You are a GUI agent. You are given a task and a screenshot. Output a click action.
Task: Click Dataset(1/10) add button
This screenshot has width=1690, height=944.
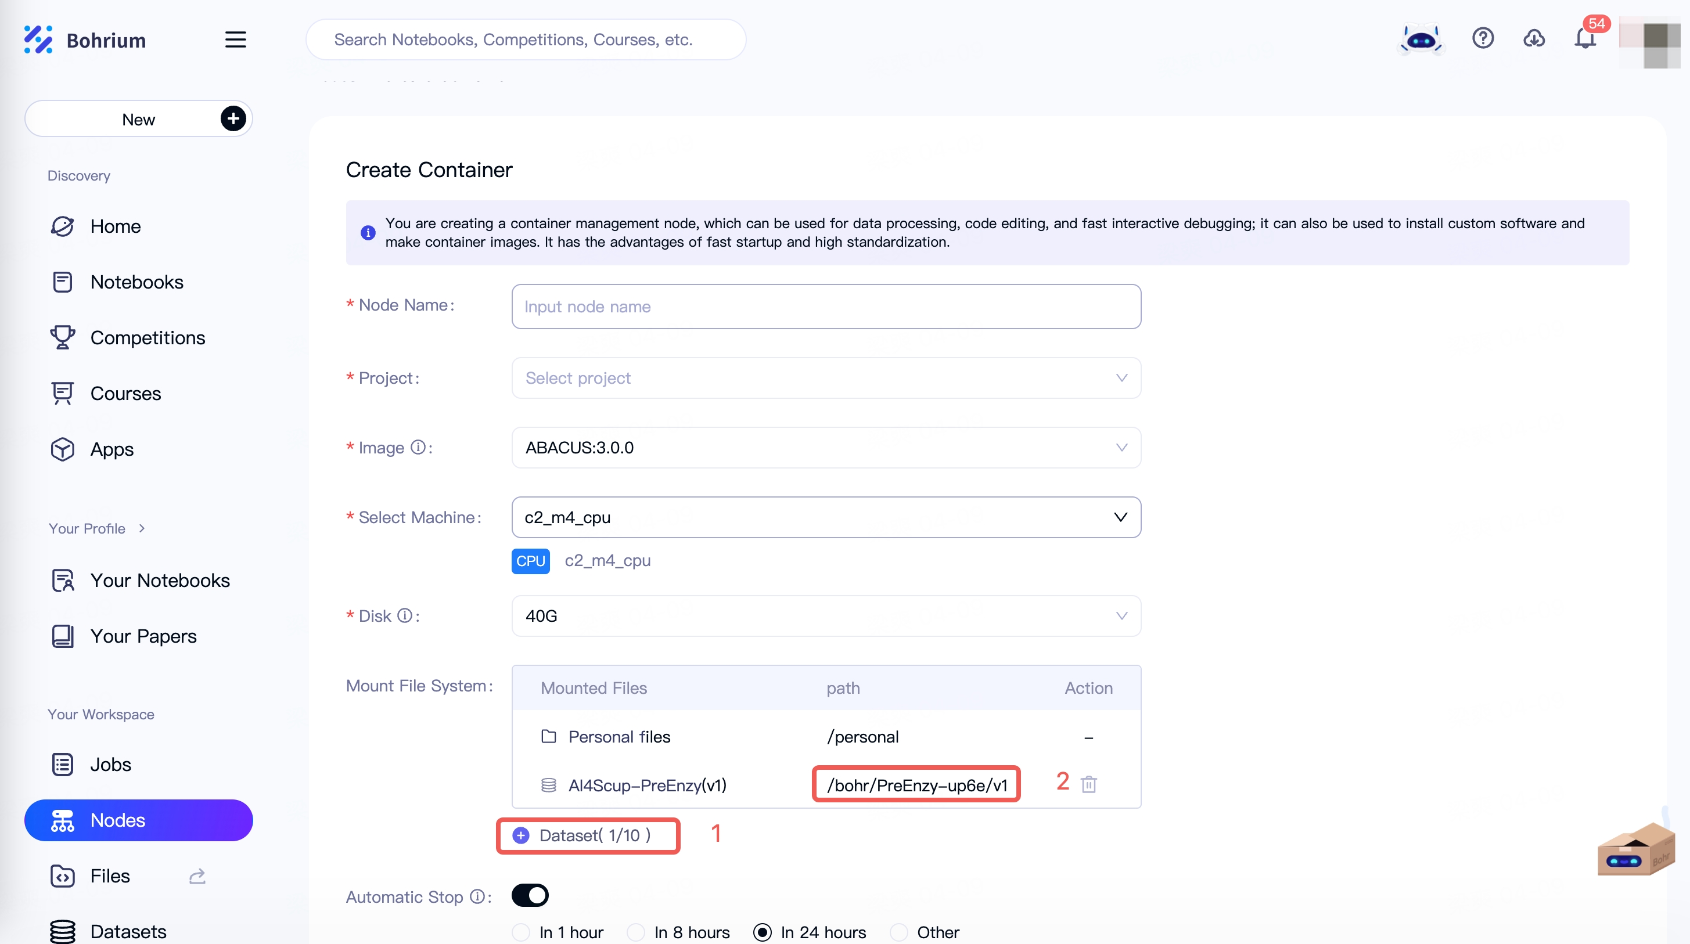pyautogui.click(x=521, y=835)
